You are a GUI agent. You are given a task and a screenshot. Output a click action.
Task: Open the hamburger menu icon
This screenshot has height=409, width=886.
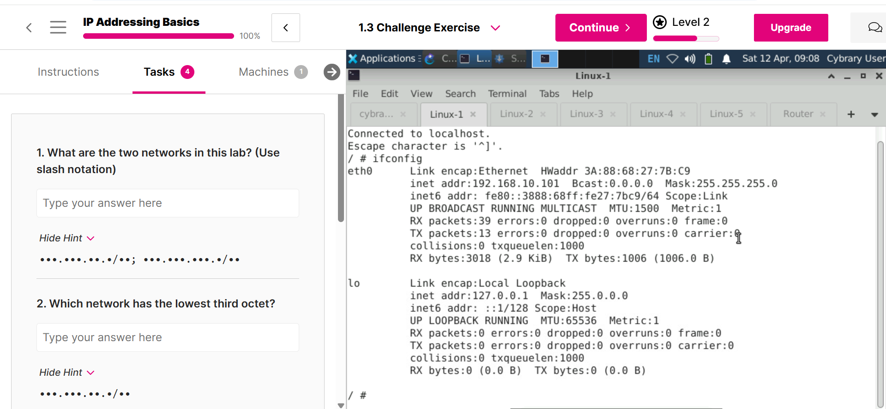(x=58, y=28)
